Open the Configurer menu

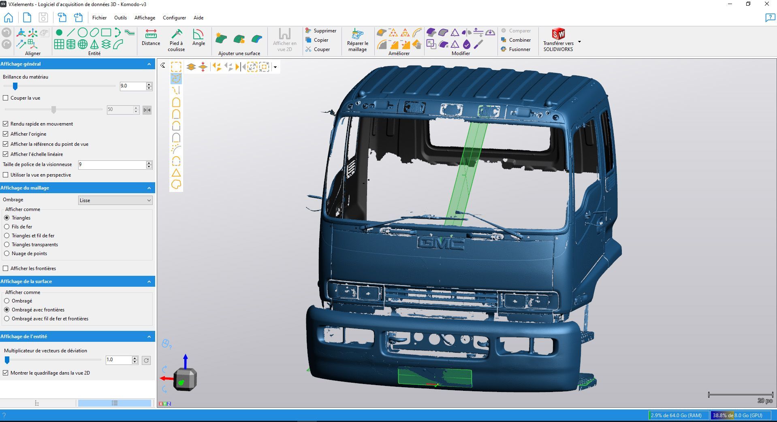click(x=174, y=17)
